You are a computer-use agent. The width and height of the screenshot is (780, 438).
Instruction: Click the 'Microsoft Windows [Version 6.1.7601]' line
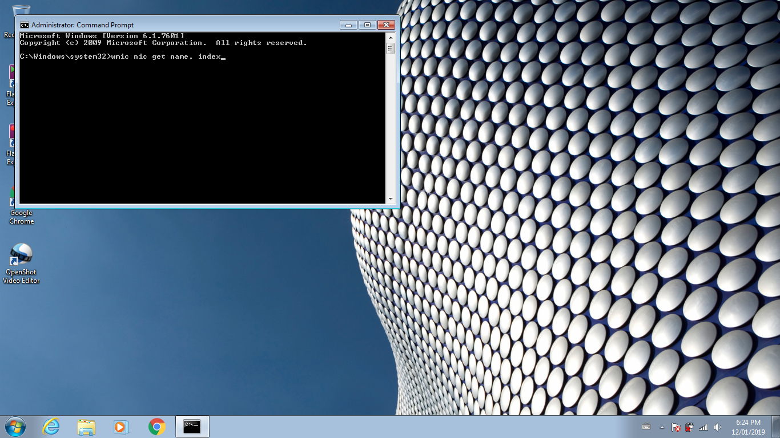102,36
